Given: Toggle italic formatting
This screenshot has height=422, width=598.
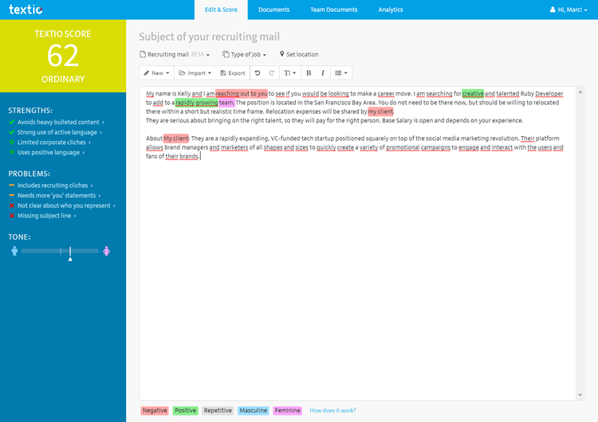Looking at the screenshot, I should click(323, 72).
